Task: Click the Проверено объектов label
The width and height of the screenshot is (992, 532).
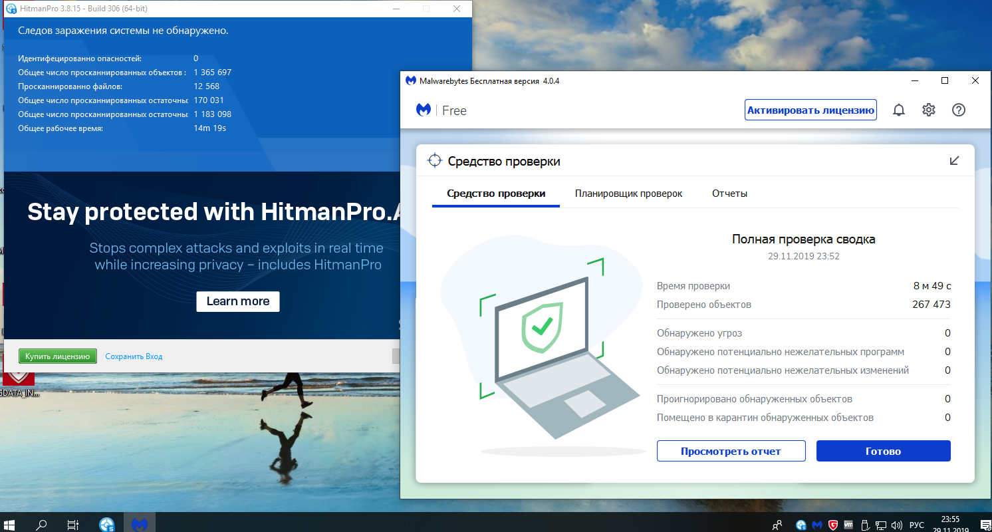Action: pos(704,305)
